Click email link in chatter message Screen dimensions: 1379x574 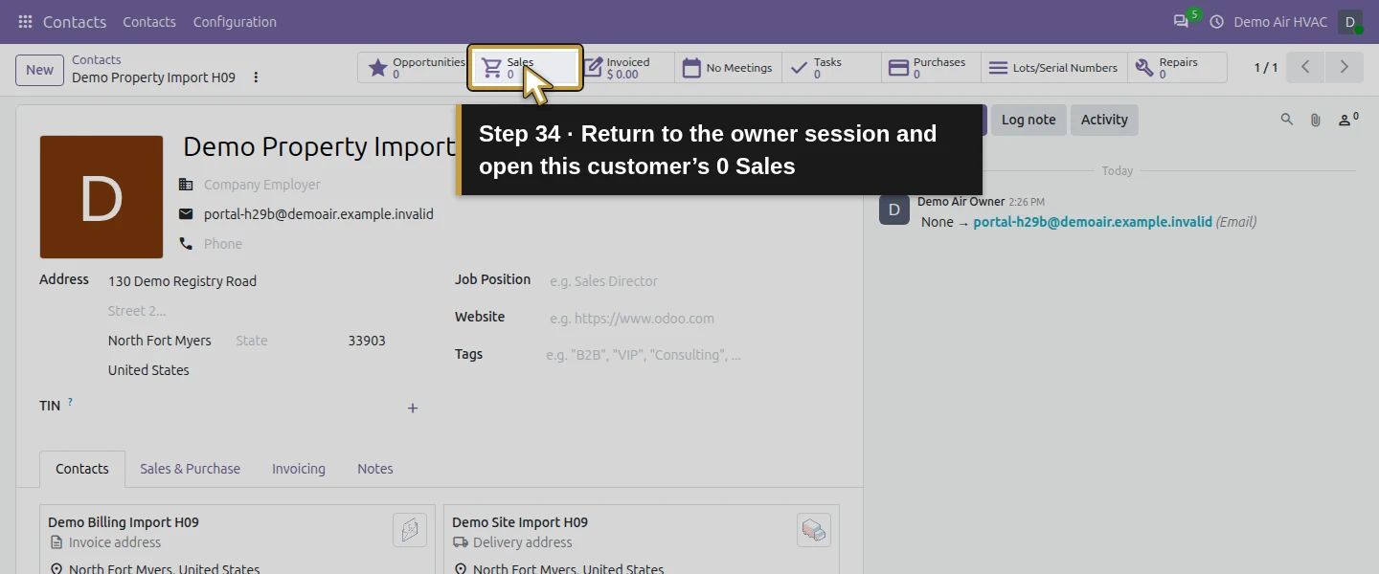click(x=1093, y=222)
